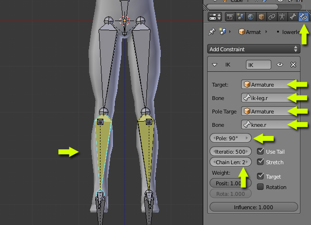Viewport: 311px width, 225px height.
Task: Remove the IK constraint with X
Action: point(293,65)
